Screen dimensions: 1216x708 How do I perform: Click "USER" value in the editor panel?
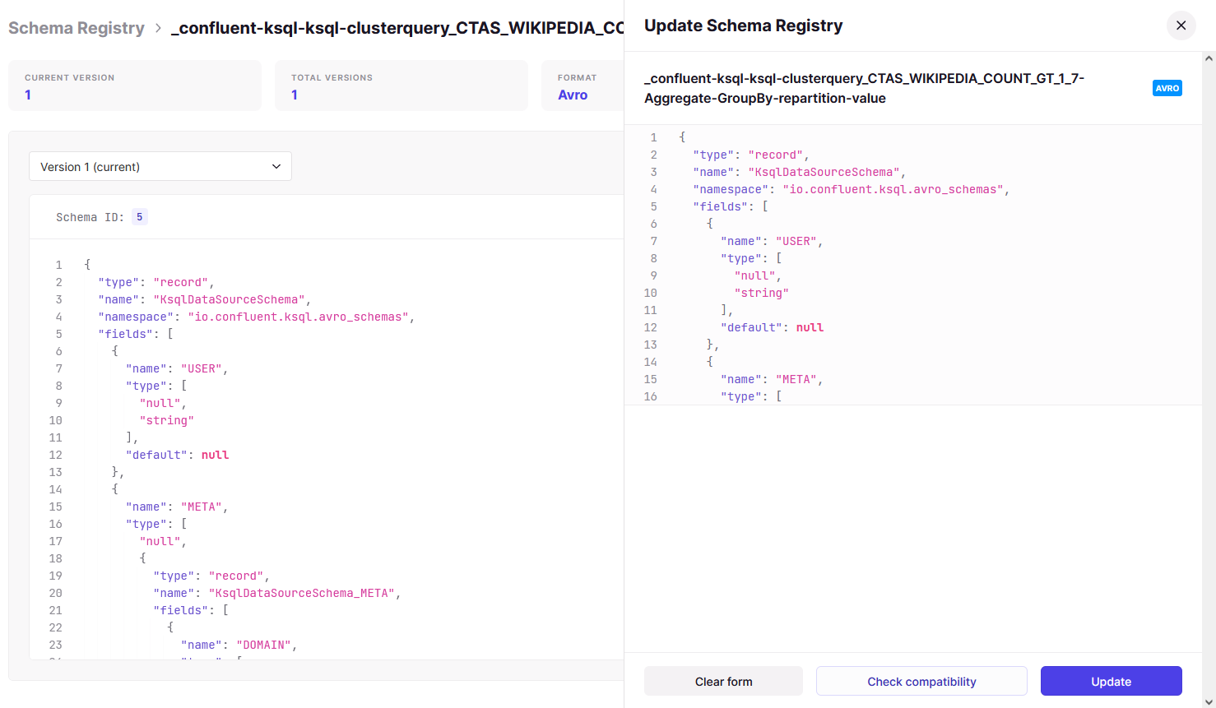pos(796,241)
